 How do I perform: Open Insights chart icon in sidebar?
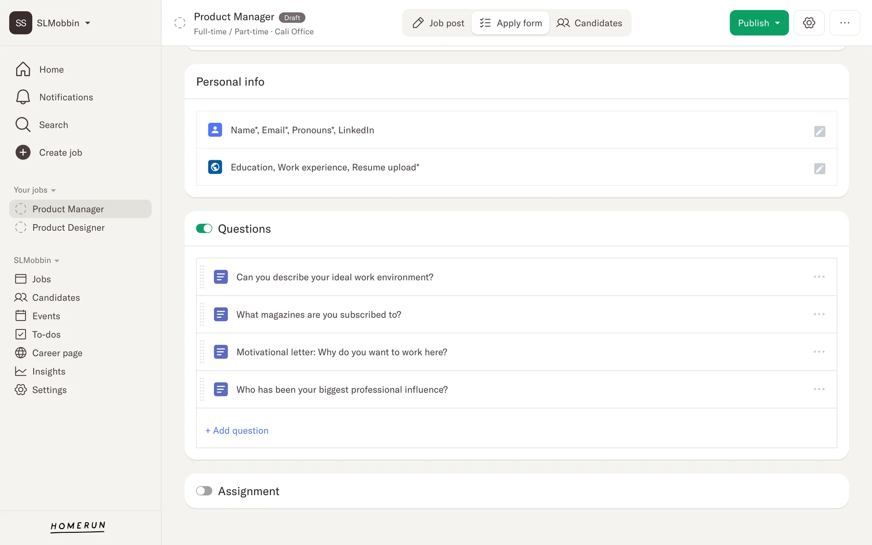21,372
